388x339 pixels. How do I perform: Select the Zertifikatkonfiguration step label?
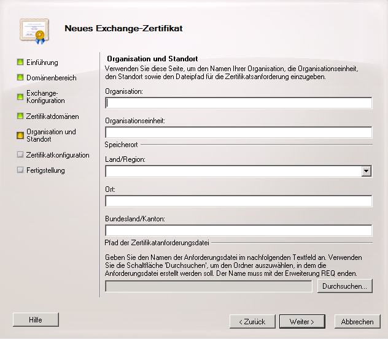[58, 155]
